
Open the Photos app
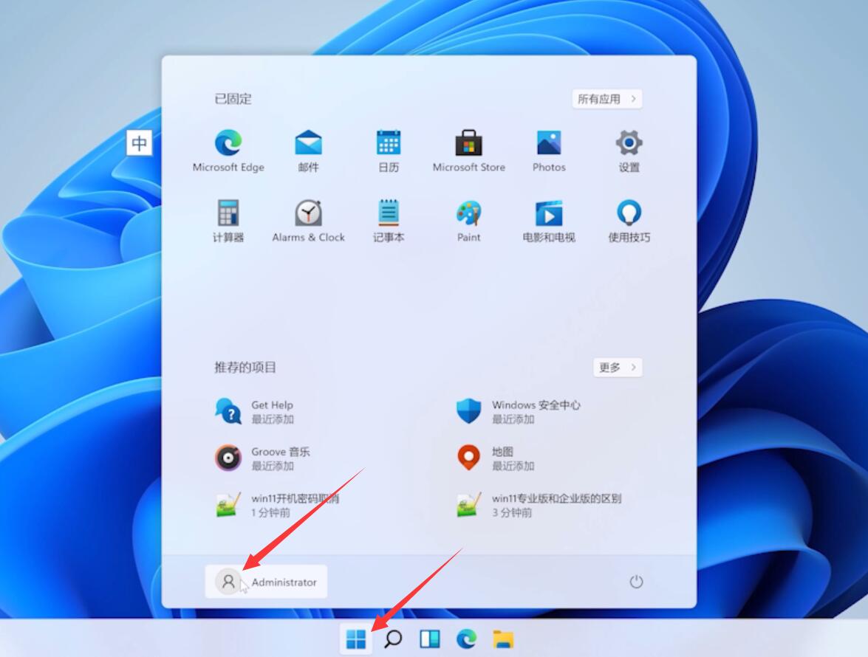pyautogui.click(x=549, y=151)
